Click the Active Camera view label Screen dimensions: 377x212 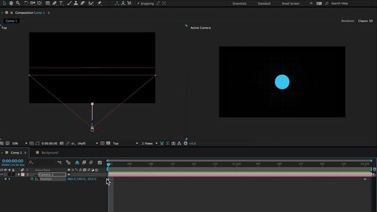[x=200, y=28]
